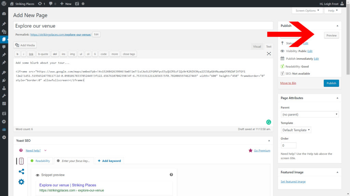Collapse the Page Attributes panel
Image resolution: width=350 pixels, height=196 pixels.
[x=337, y=98]
